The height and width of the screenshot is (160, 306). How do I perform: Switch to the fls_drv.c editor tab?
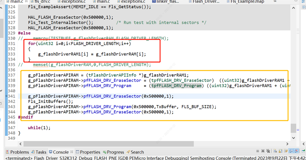(x=40, y=2)
